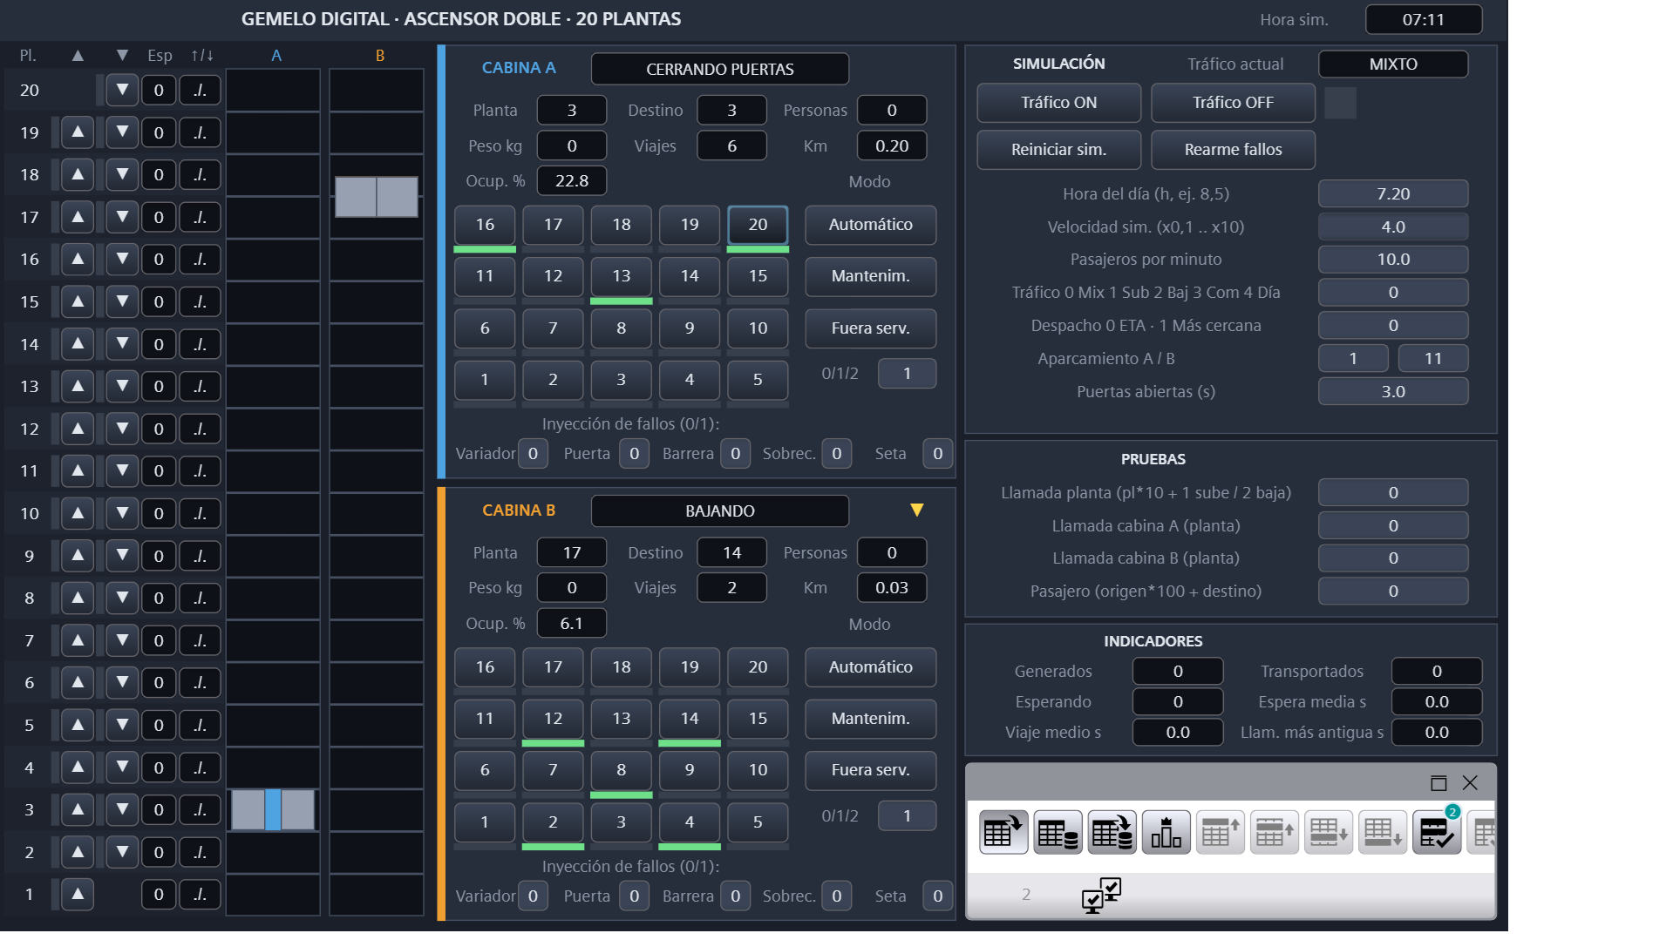The height and width of the screenshot is (940, 1673).
Task: Click the Tráfico OFF button
Action: 1233,103
